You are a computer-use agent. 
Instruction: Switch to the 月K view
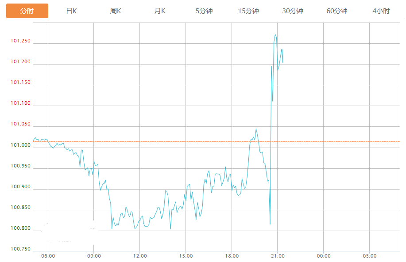160,11
